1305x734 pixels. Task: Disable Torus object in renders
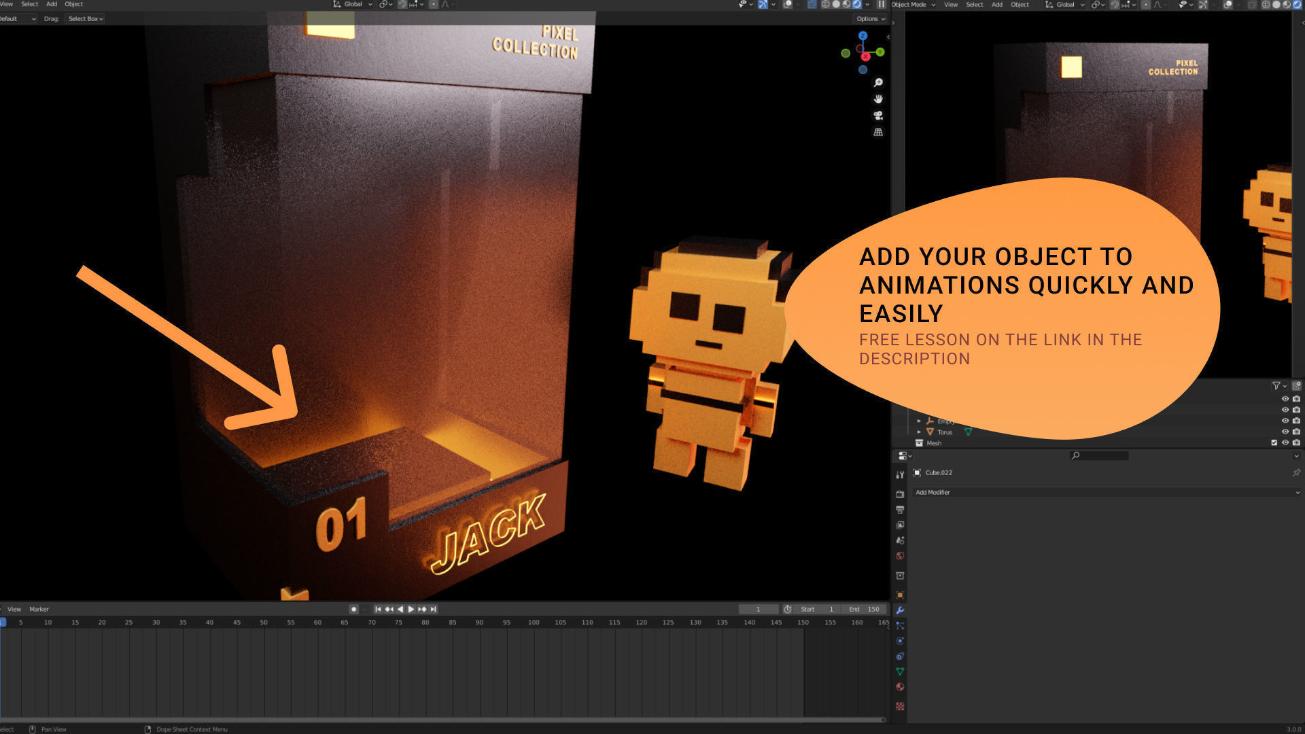pos(1296,432)
